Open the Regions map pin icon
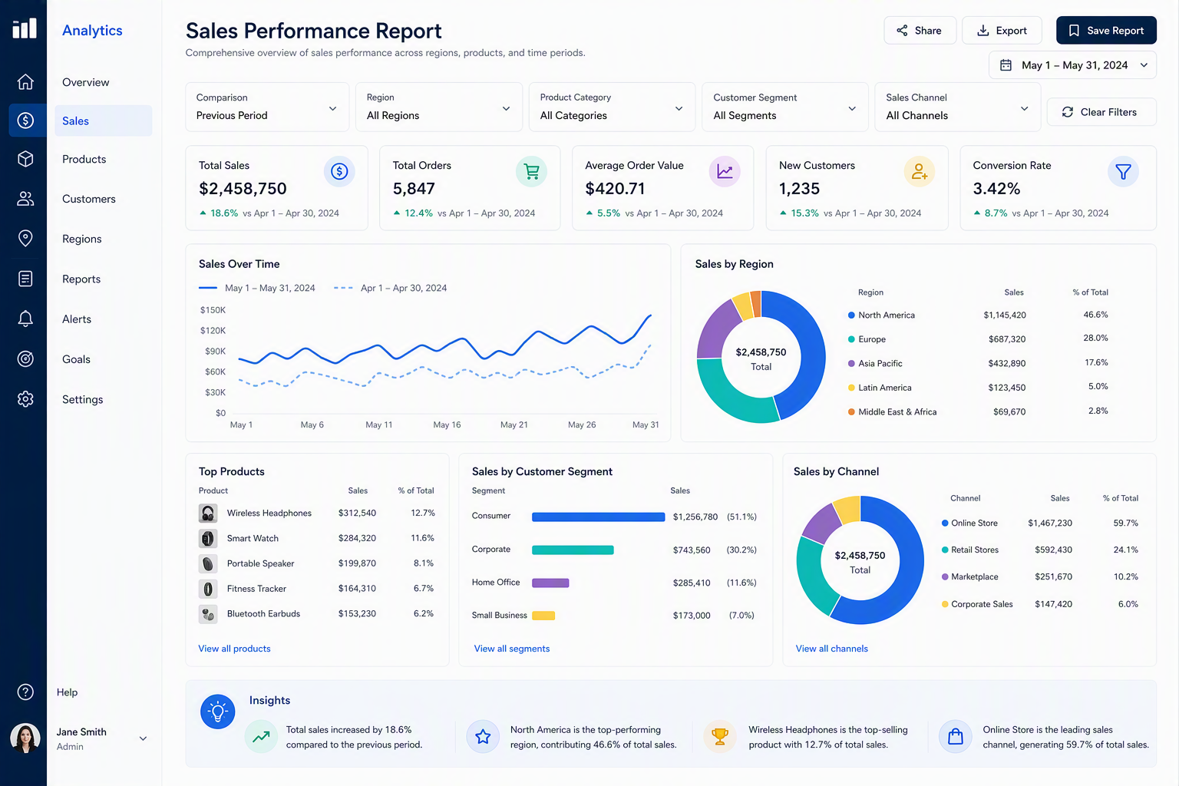1179x786 pixels. 25,239
